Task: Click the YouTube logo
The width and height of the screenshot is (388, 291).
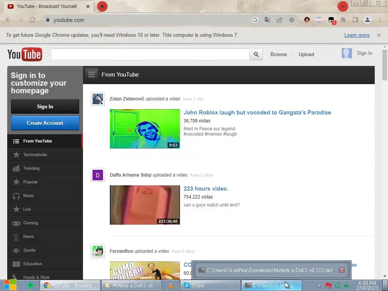Action: point(25,54)
